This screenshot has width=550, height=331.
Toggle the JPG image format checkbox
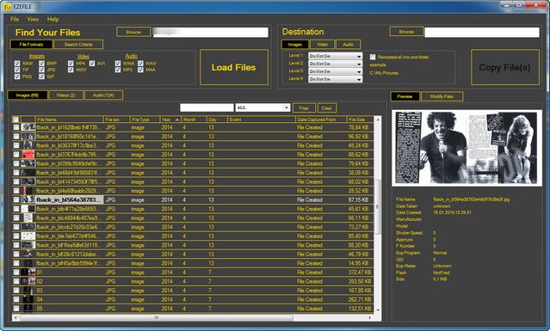pyautogui.click(x=41, y=70)
